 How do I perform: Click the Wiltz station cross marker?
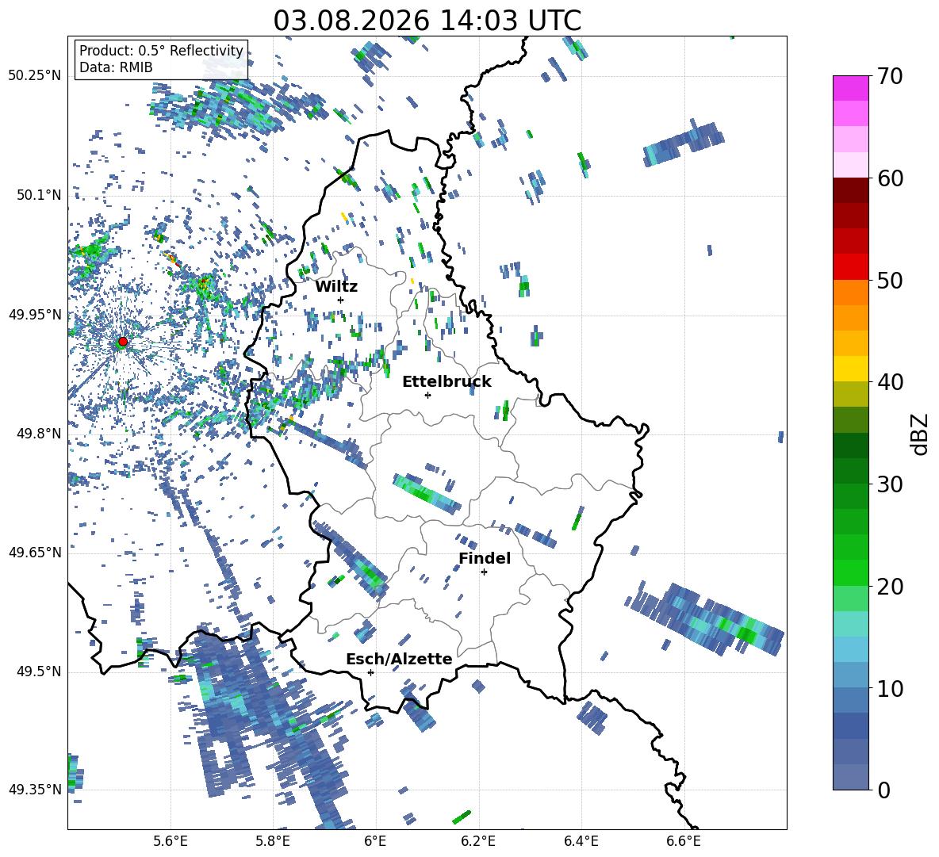[x=341, y=300]
